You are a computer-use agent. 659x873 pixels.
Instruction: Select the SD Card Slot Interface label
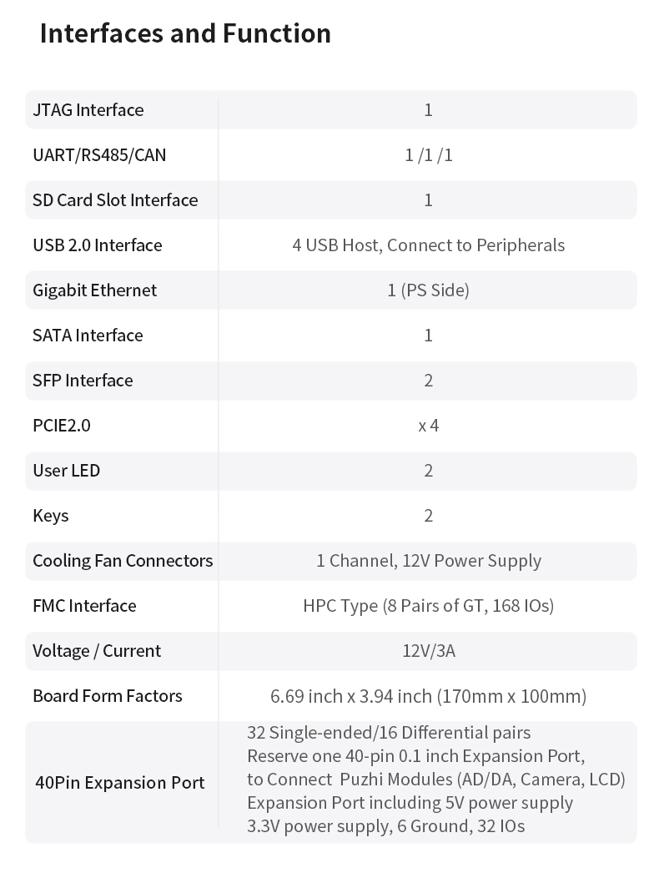[115, 200]
